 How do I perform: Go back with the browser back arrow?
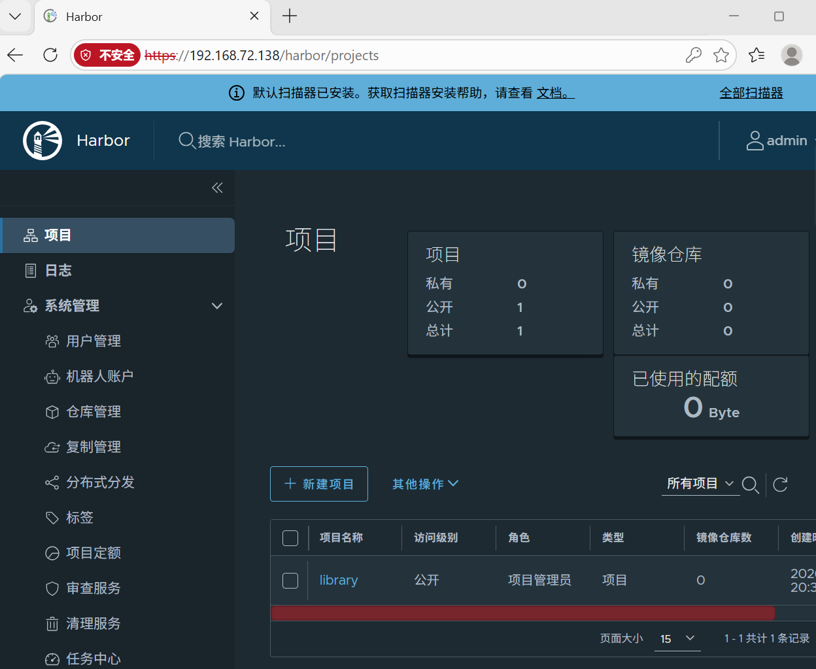15,56
